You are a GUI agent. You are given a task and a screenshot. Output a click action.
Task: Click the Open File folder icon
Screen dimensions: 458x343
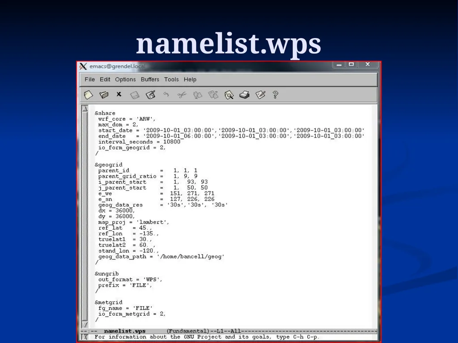pos(104,95)
